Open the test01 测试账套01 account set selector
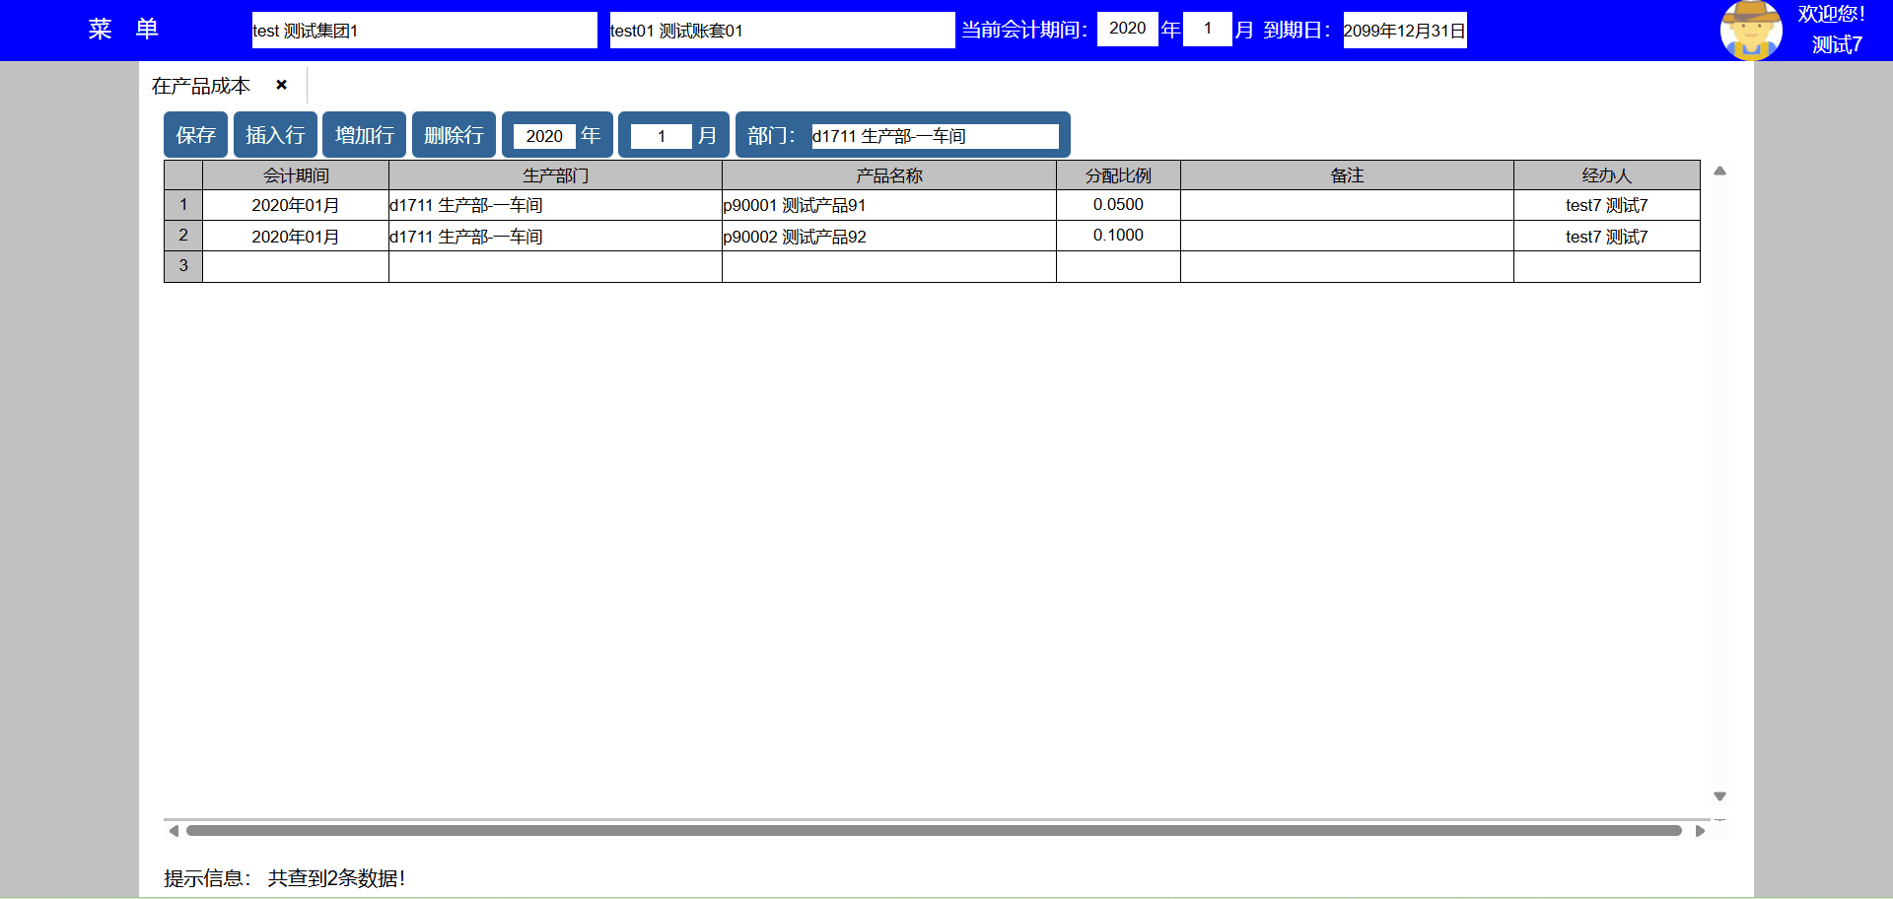 781,31
